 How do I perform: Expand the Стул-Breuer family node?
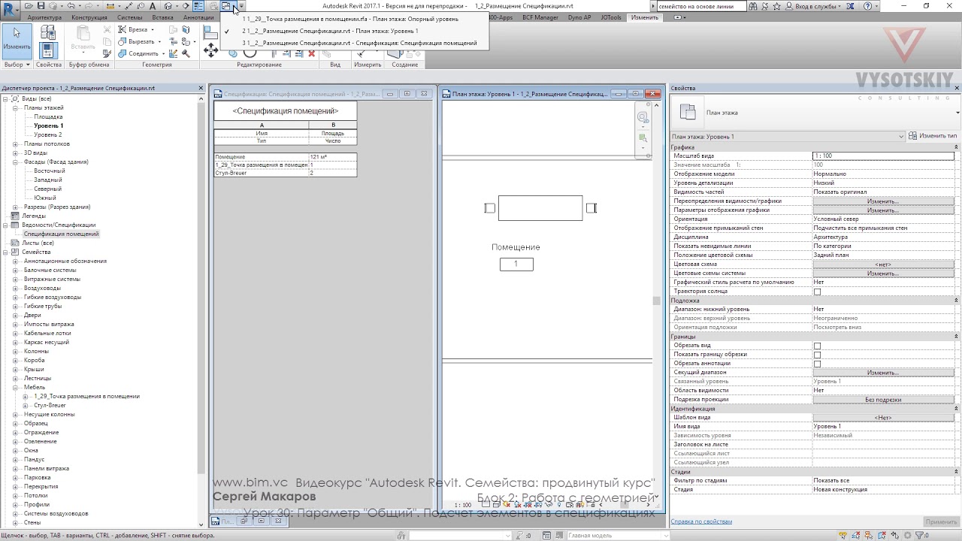26,406
